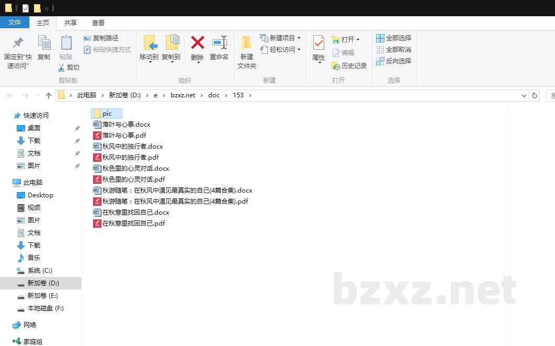Click the Paste icon in clipboard group

coord(66,43)
